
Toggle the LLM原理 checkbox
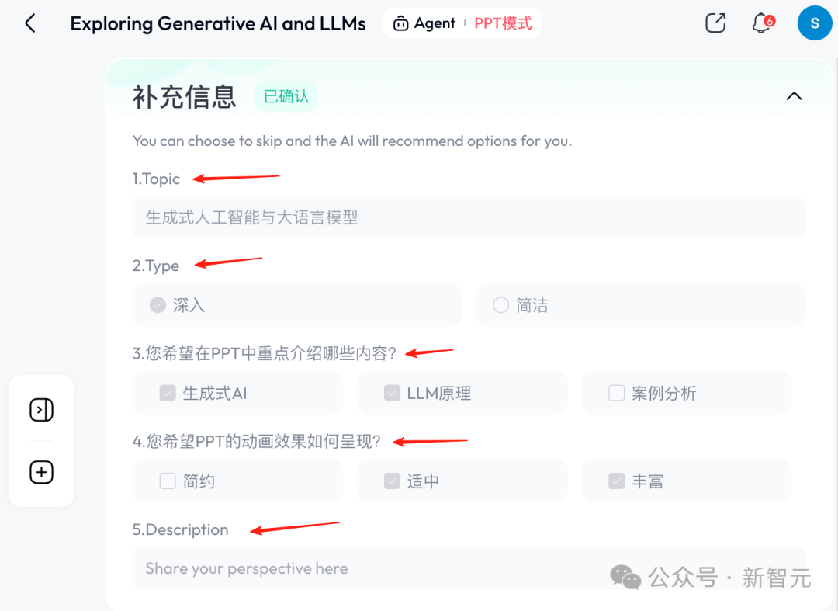[x=393, y=394]
